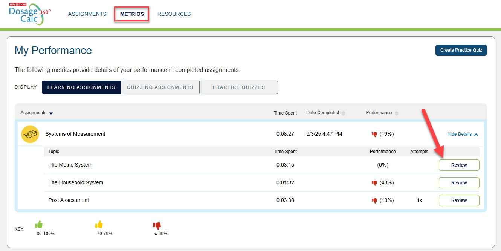Click the Create Practice Quiz button

click(461, 50)
